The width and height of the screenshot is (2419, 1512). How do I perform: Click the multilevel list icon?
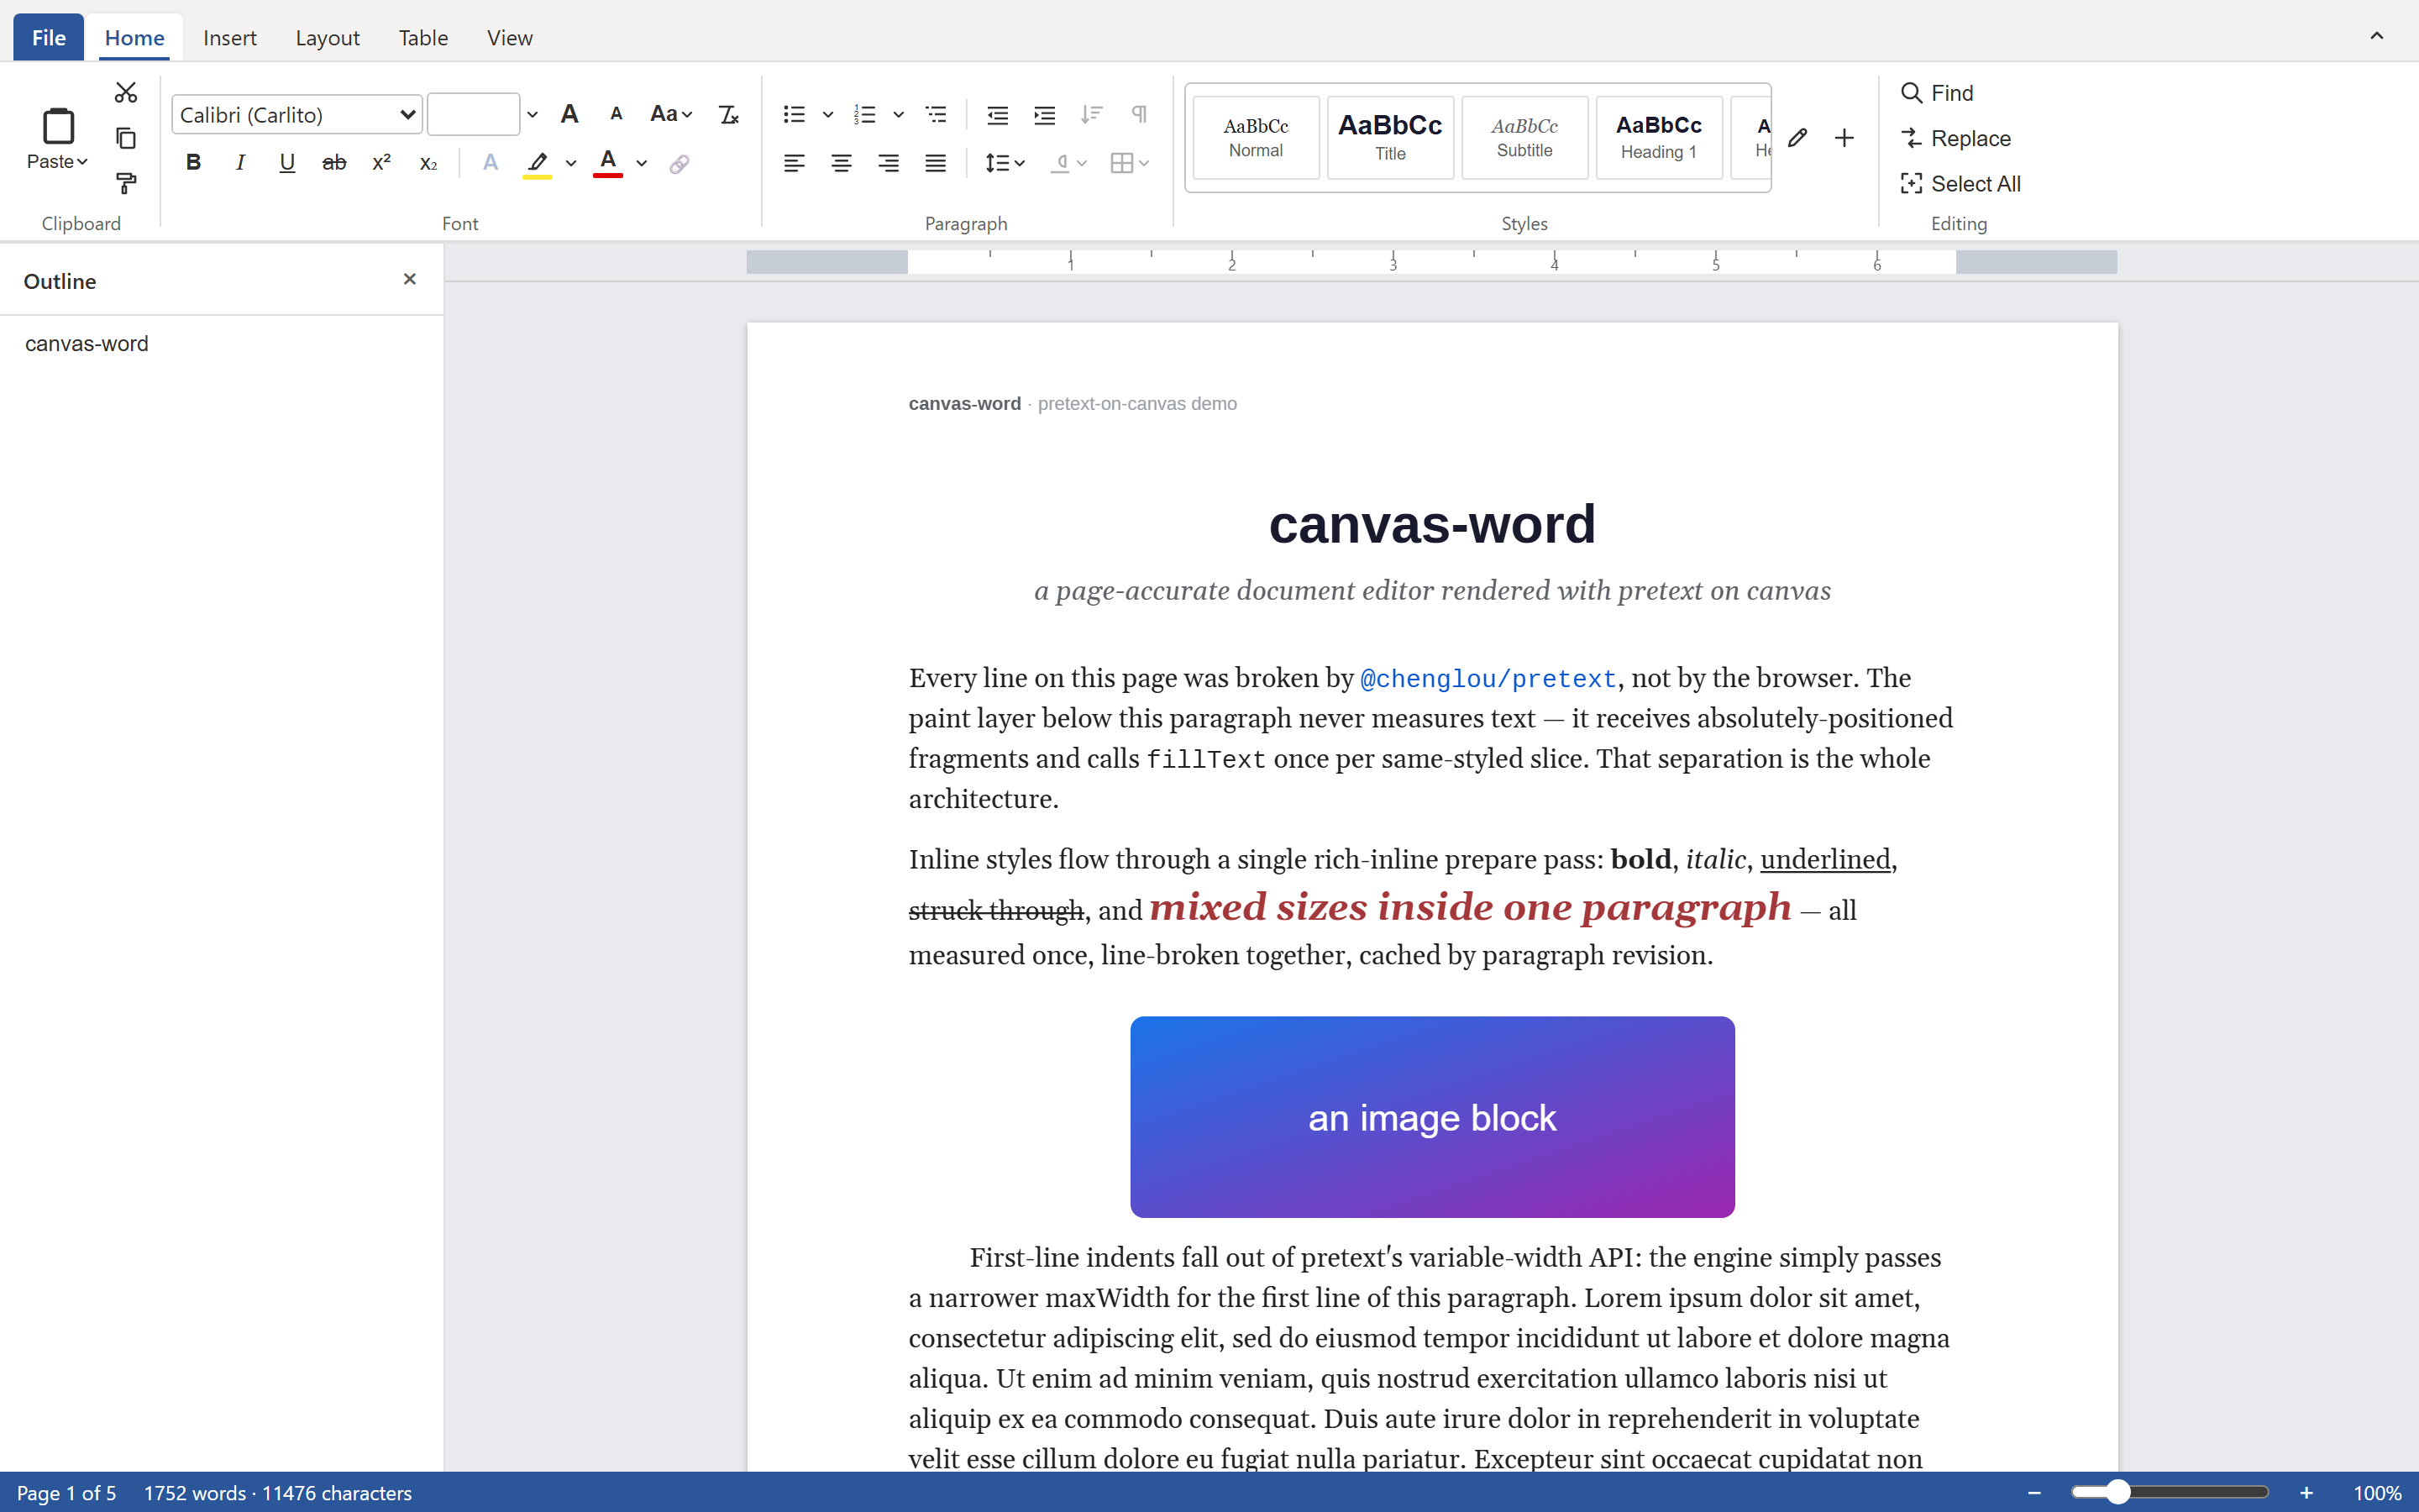pos(936,114)
